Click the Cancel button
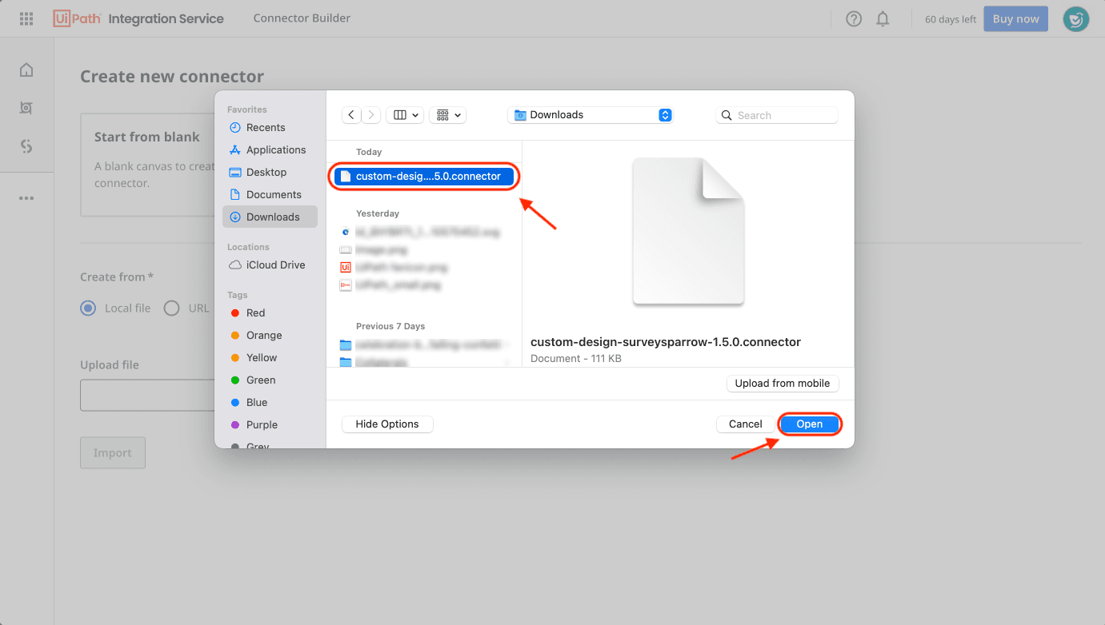 [x=745, y=424]
